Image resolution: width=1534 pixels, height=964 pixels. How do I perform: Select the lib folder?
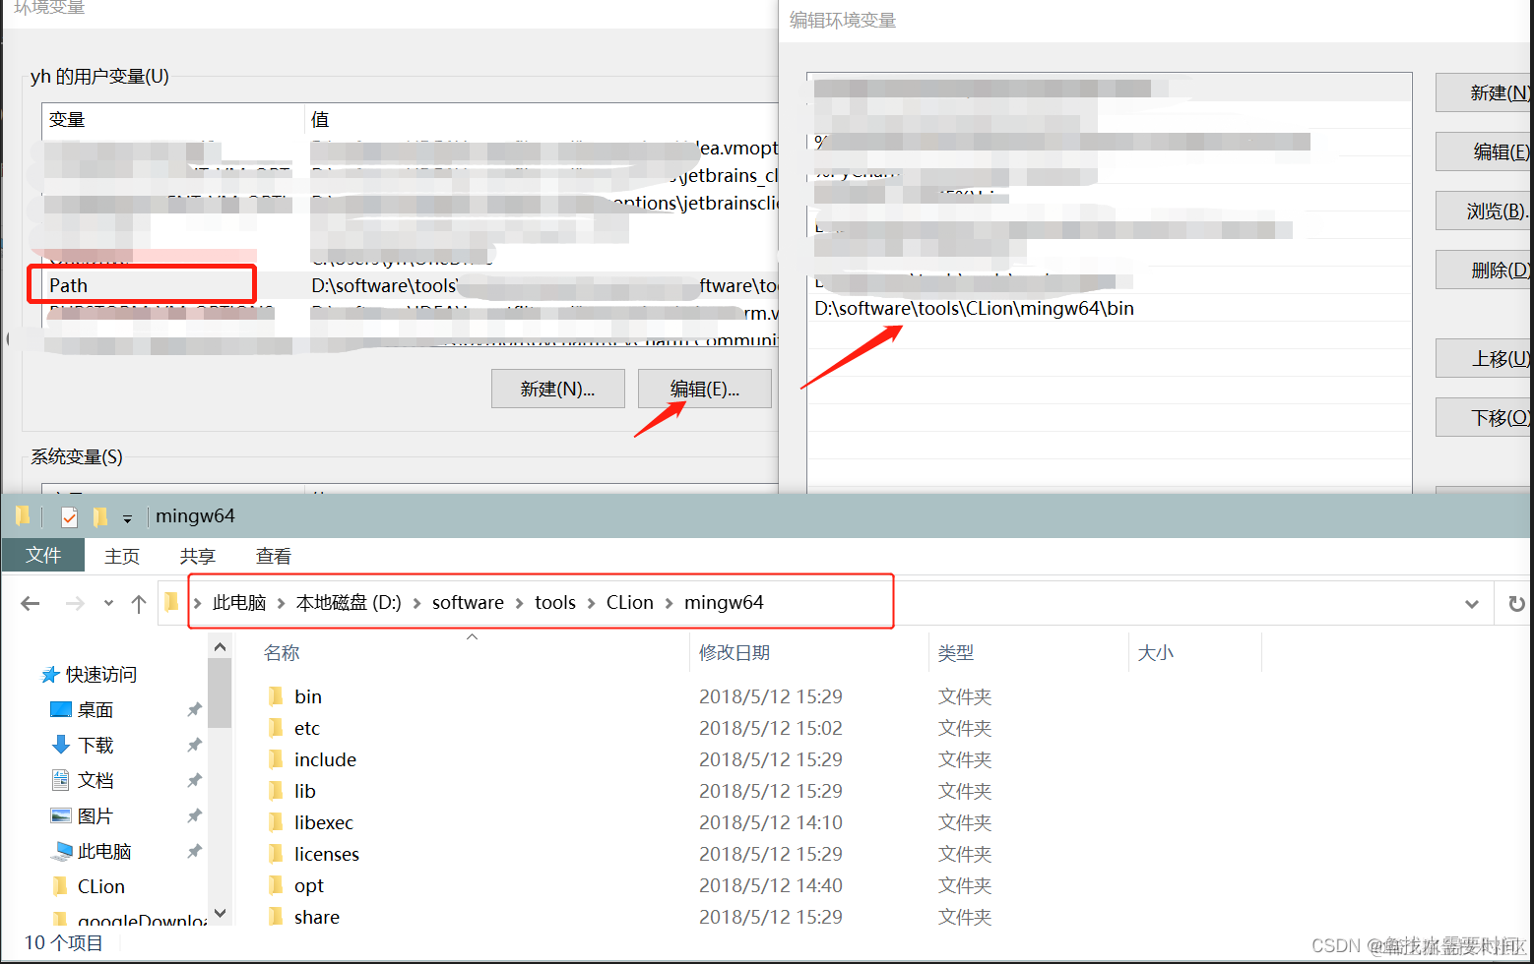point(305,791)
